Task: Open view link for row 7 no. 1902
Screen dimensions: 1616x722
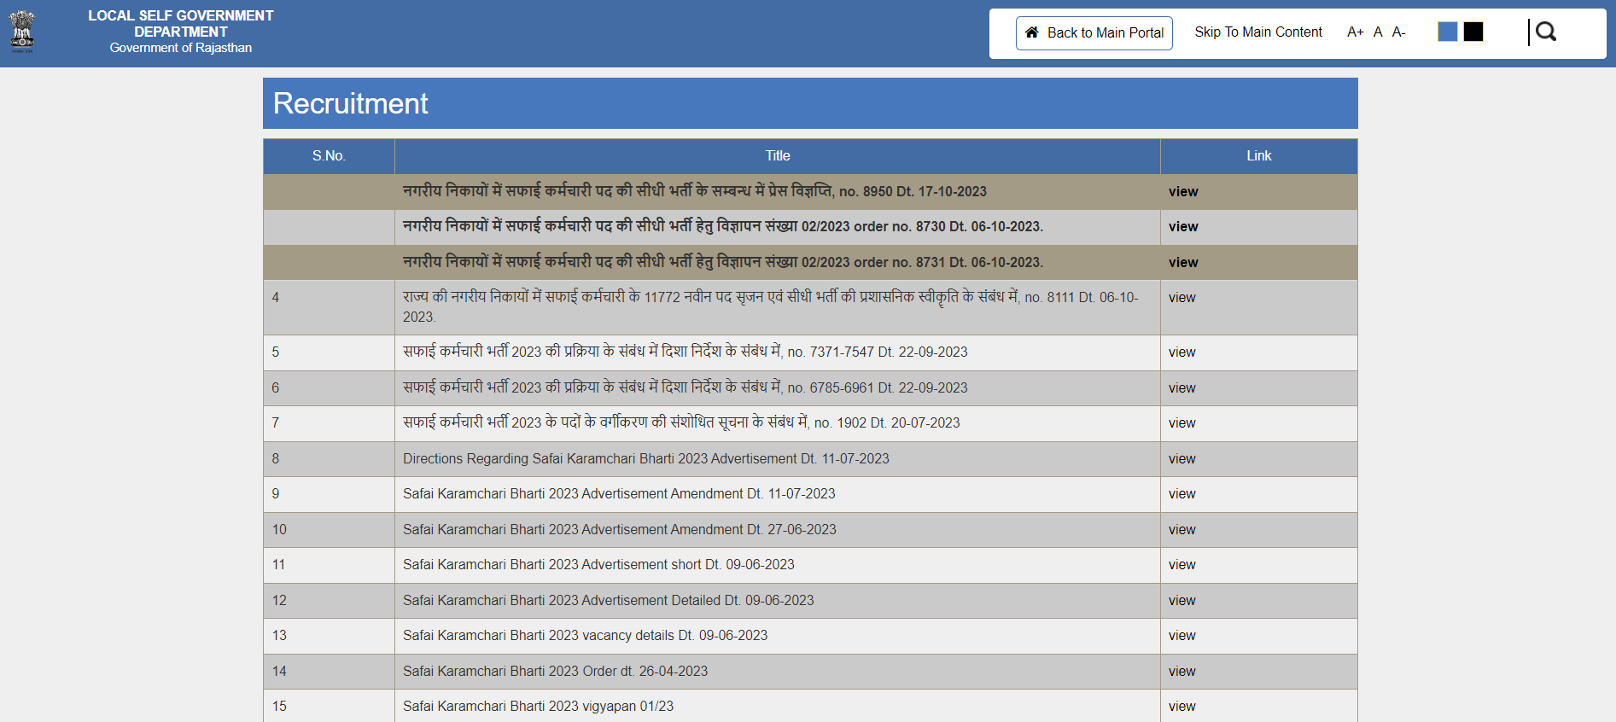Action: click(x=1182, y=422)
